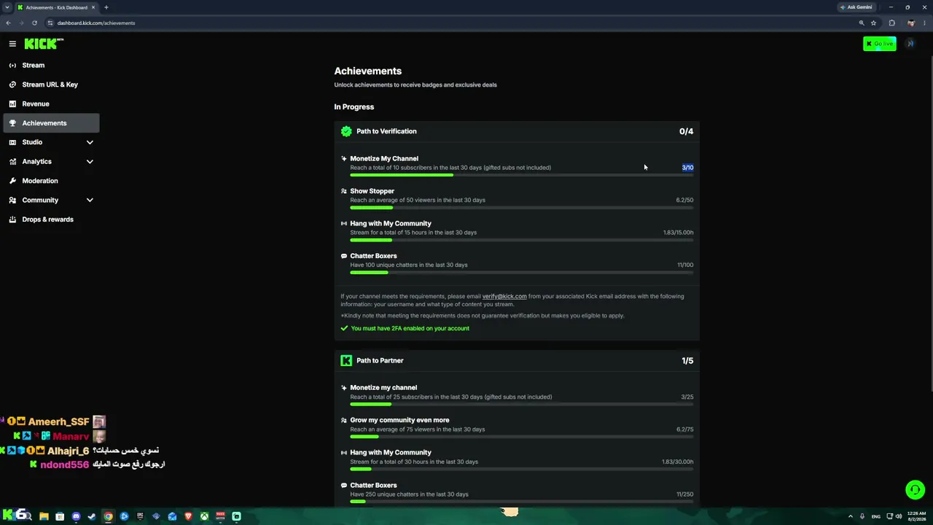This screenshot has height=525, width=933.
Task: Click the Show Stopper progress bar
Action: 522,208
